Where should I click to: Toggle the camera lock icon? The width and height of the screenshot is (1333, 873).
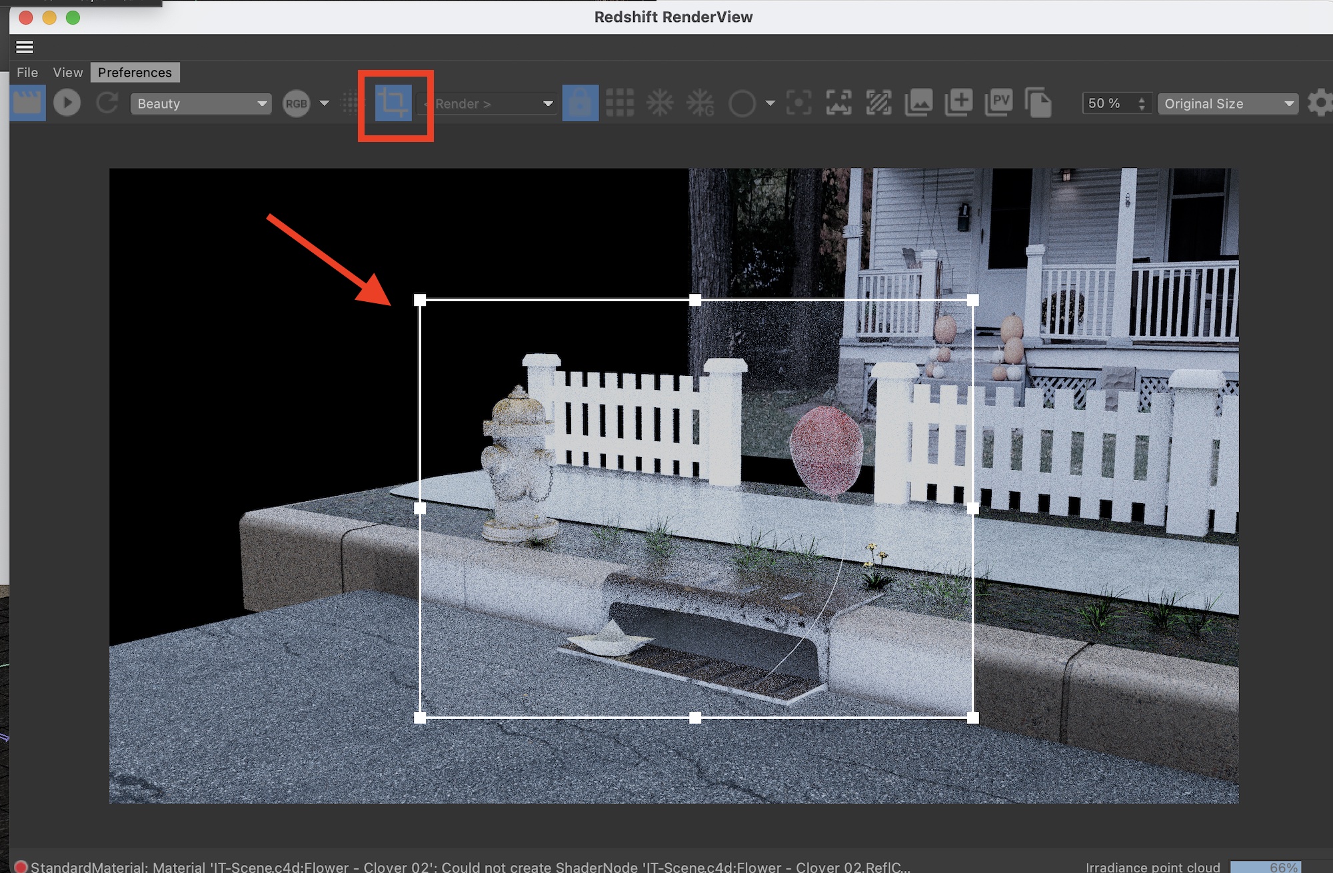coord(580,103)
